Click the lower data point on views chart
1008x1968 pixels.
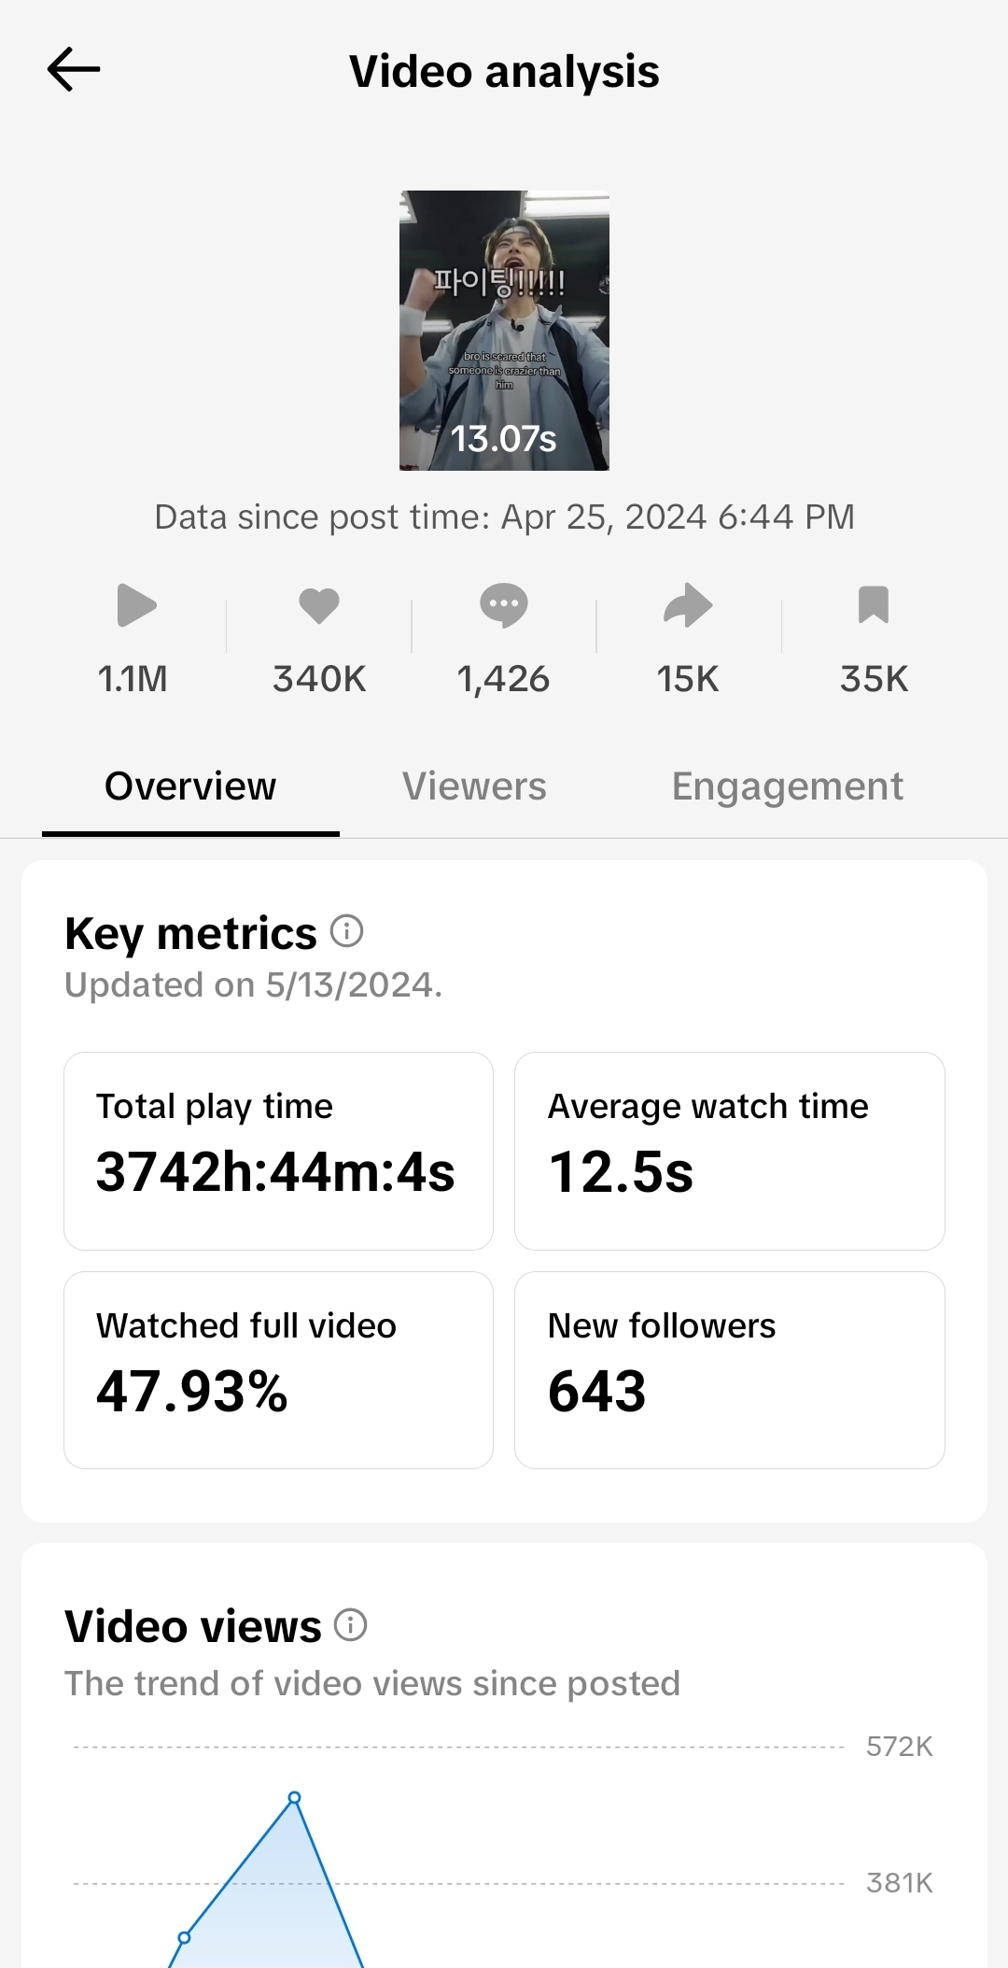[184, 1937]
